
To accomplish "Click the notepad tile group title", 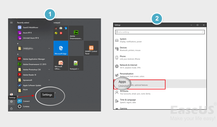I will pos(57,23).
